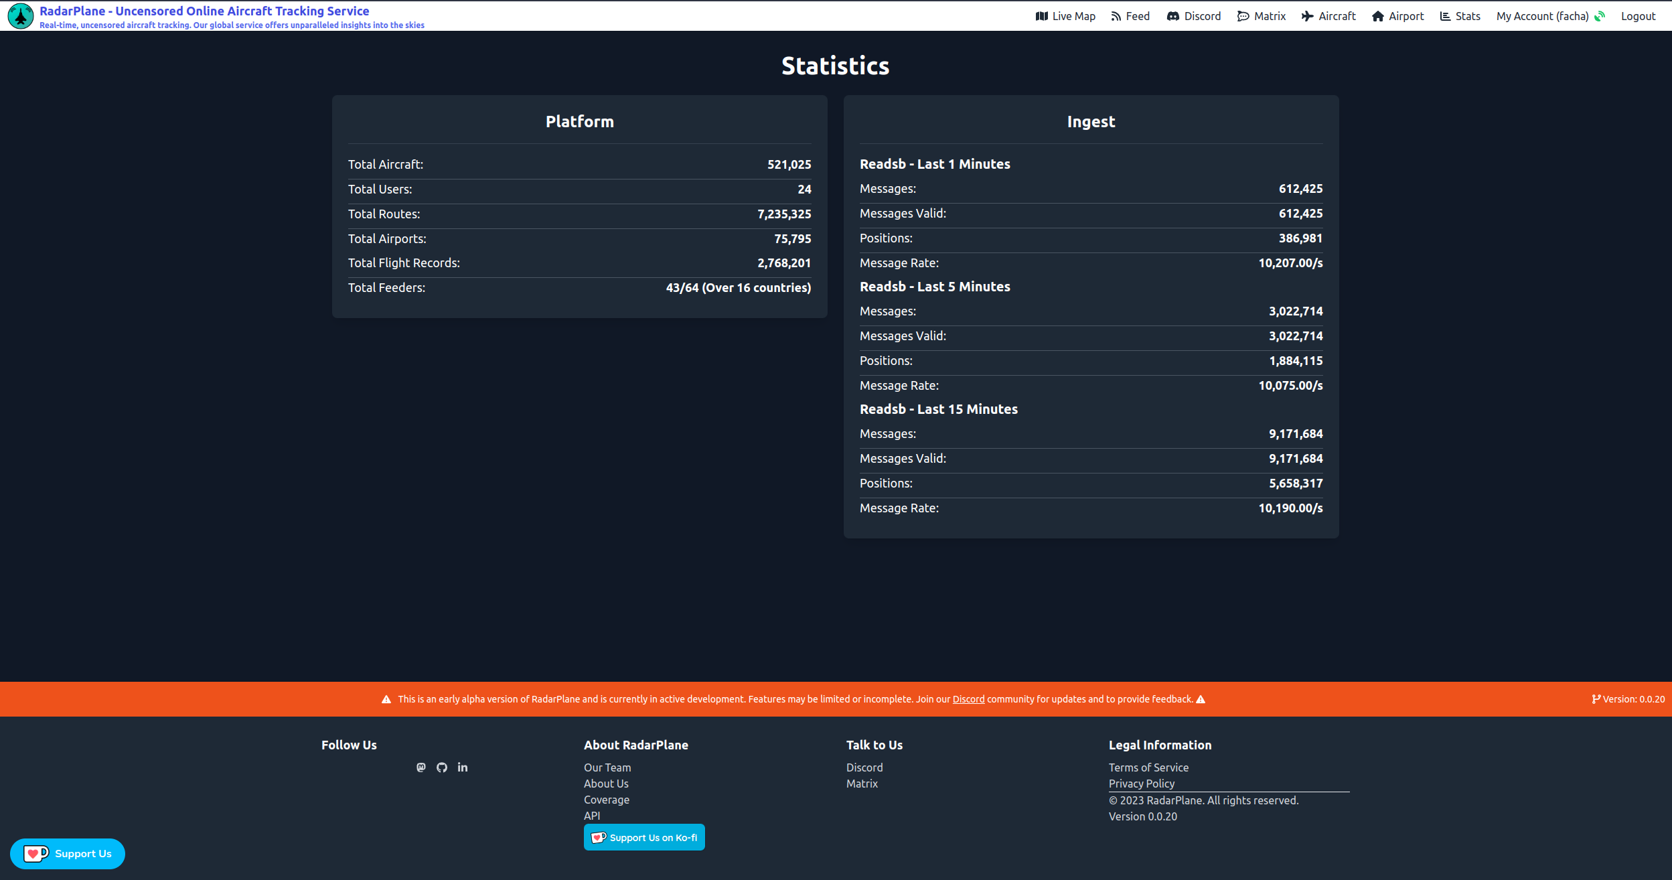1672x880 pixels.
Task: Open Discord from the top navigation
Action: pos(1194,16)
